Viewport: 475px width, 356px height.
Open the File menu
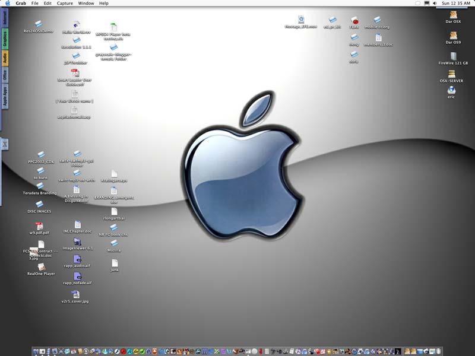(x=35, y=4)
